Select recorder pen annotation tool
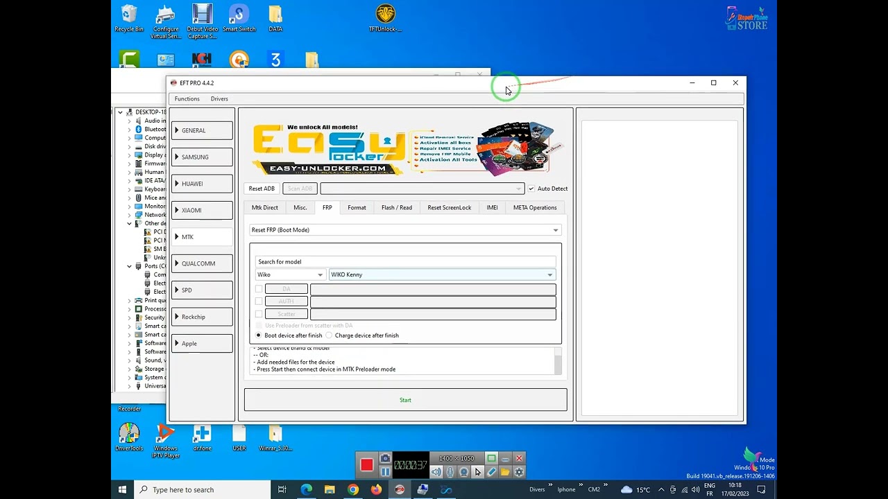 pos(491,472)
